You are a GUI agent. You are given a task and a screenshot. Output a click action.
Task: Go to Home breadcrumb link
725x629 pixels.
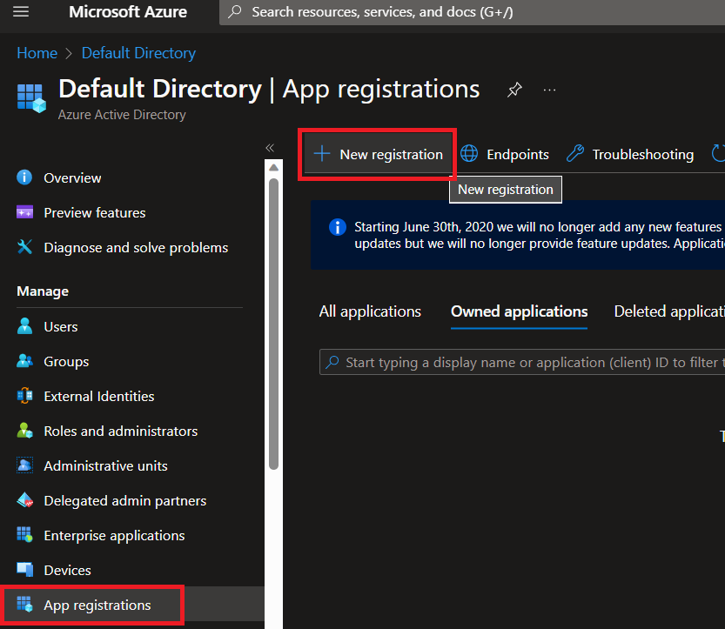pyautogui.click(x=37, y=53)
